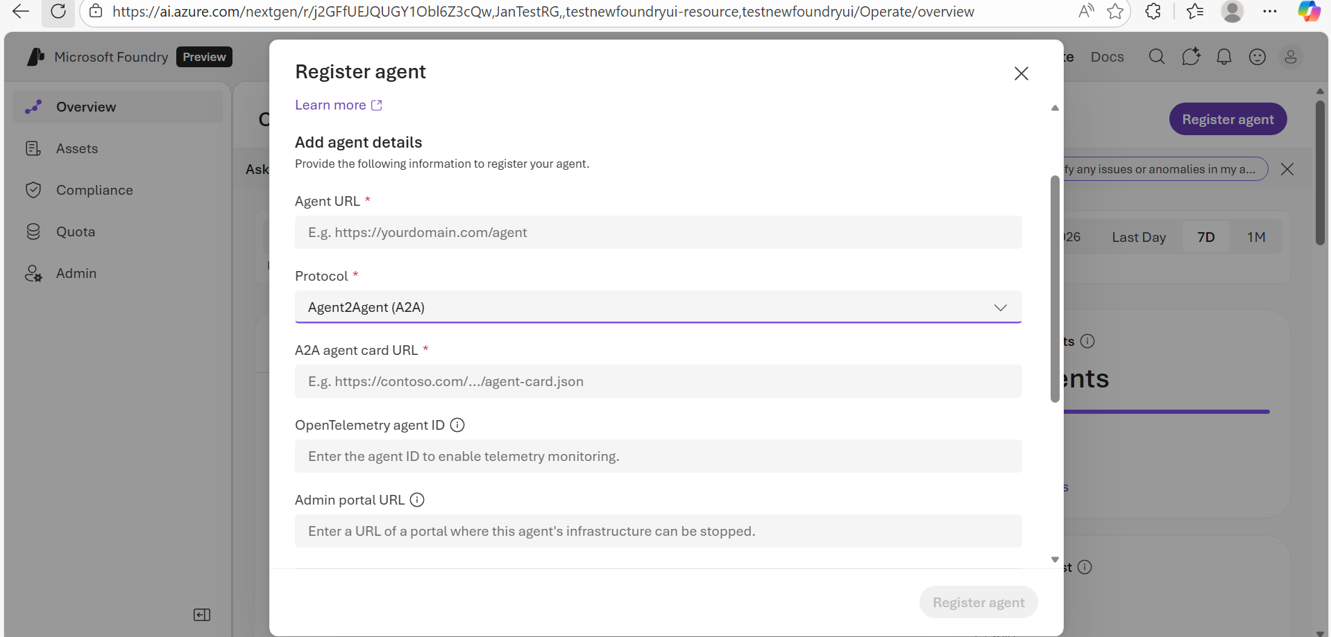Open Copilot sidebar icon
The height and width of the screenshot is (637, 1331).
tap(1309, 12)
